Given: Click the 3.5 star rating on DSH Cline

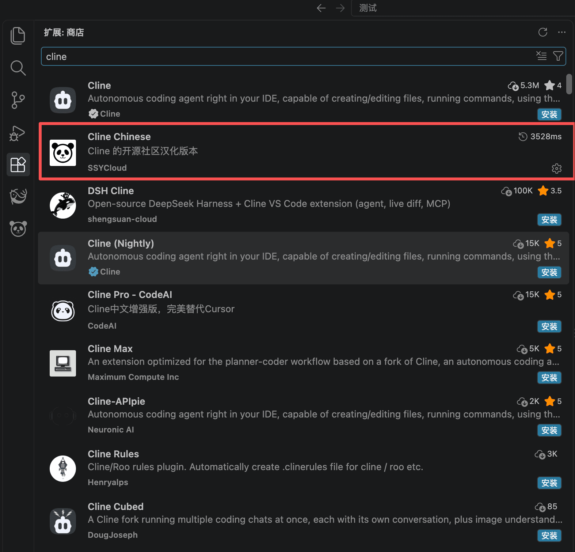Looking at the screenshot, I should click(x=550, y=191).
